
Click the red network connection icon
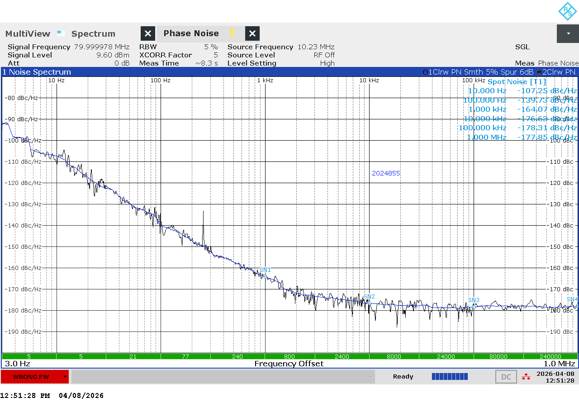coord(526,377)
